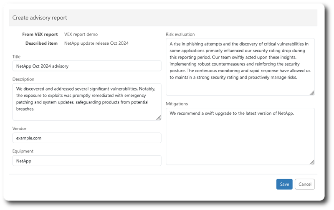Viewport: 334px width, 210px height.
Task: Click the NetApp update release Oct 2024 text
Action: 96,43
